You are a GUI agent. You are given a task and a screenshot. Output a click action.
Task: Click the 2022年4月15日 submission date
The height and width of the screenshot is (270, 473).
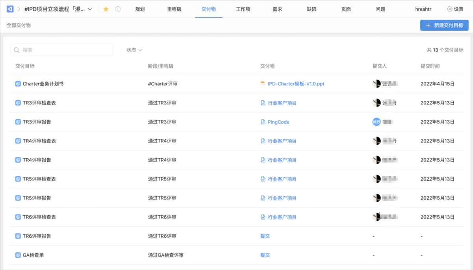(438, 84)
